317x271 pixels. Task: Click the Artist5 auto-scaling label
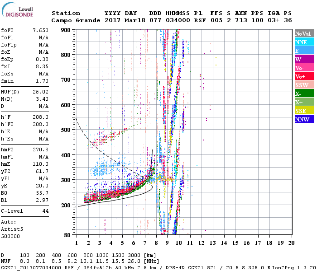tap(12, 229)
